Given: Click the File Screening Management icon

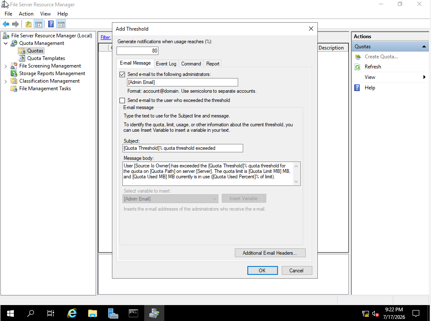Looking at the screenshot, I should click(14, 66).
